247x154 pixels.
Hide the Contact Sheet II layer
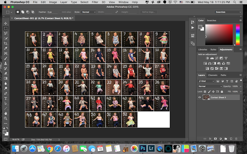tap(200, 97)
